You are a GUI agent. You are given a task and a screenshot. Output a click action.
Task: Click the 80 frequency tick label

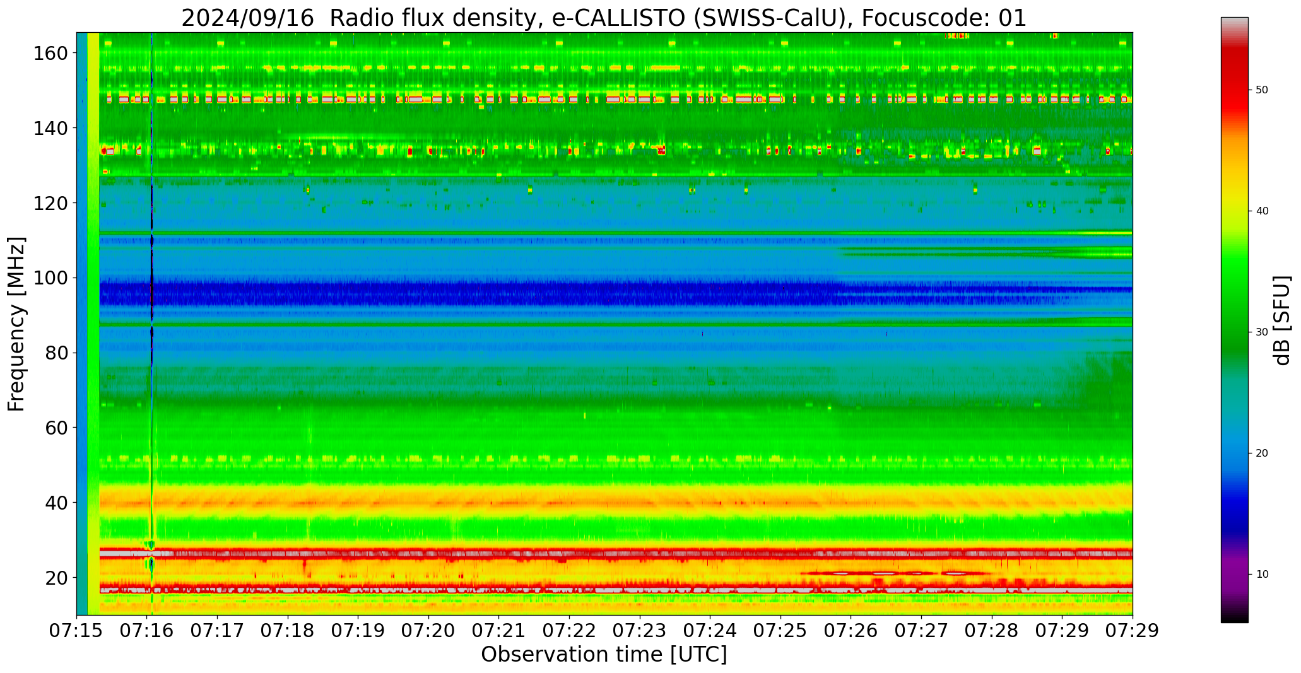(x=57, y=353)
